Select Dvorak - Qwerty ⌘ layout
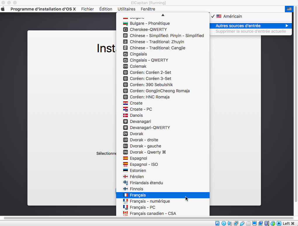The image size is (298, 226). 163,152
